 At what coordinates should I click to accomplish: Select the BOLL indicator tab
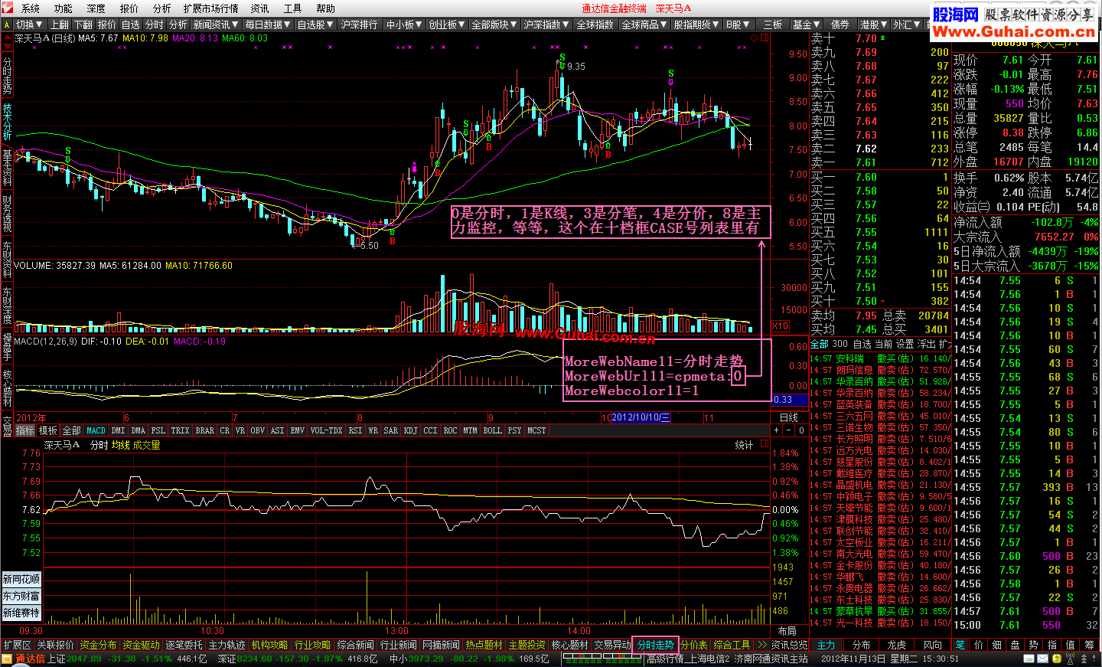[492, 430]
